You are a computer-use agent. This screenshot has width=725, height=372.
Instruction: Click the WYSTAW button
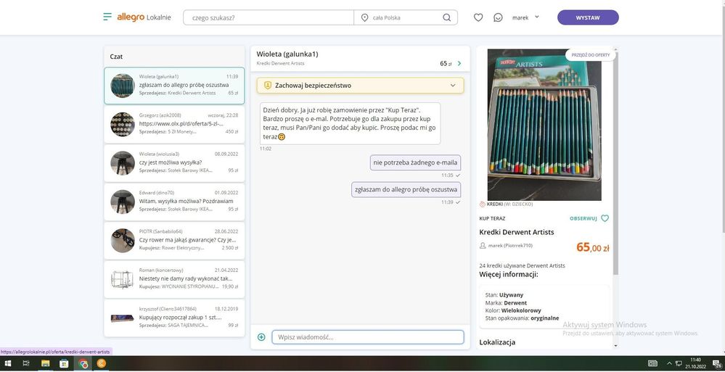[587, 17]
